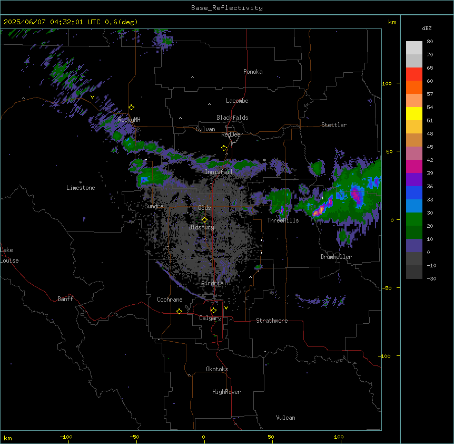Click the Vulcan map label
This screenshot has width=454, height=444.
point(286,418)
